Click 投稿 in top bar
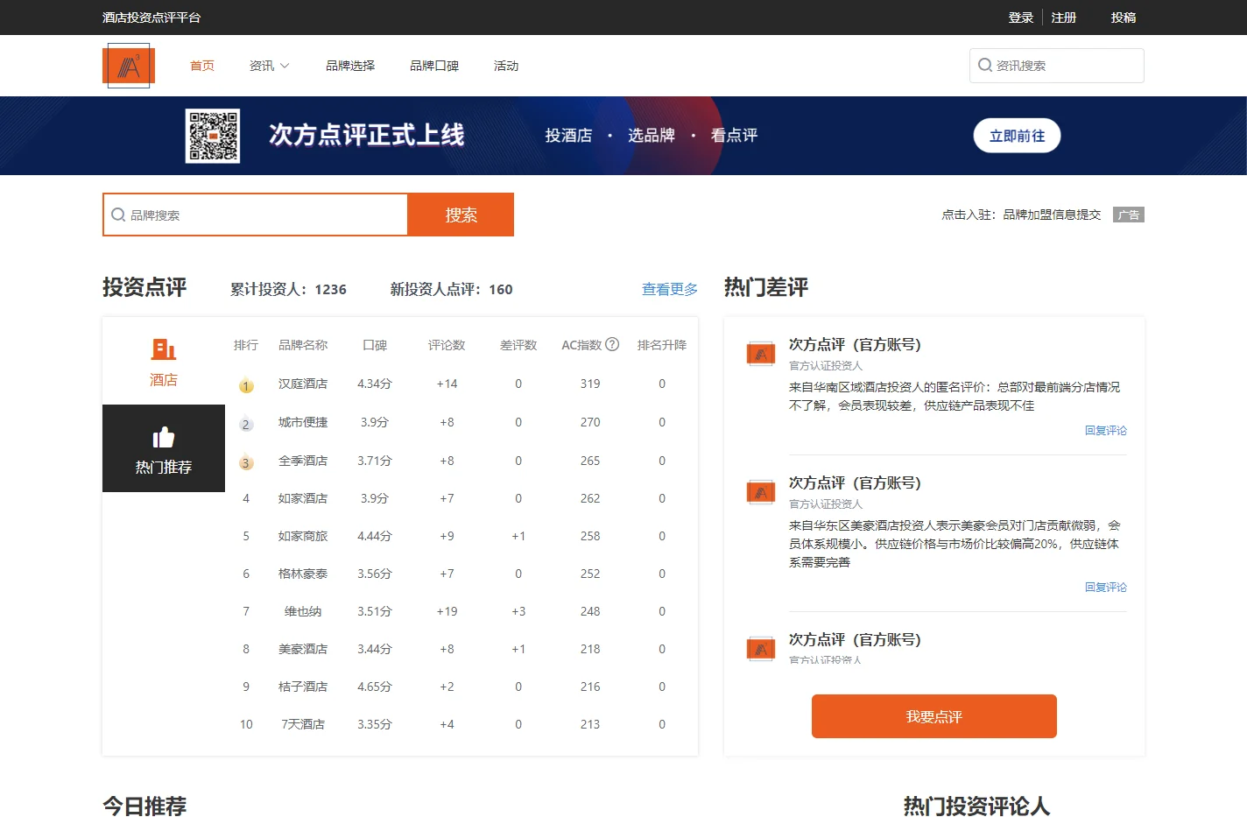The height and width of the screenshot is (817, 1247). pyautogui.click(x=1124, y=18)
